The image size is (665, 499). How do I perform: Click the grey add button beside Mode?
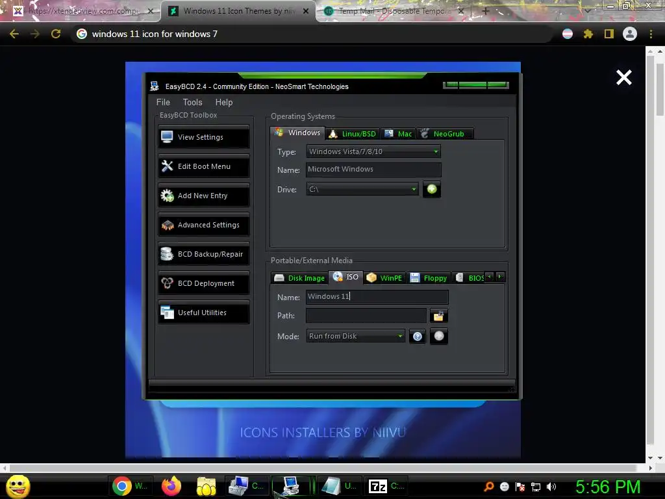[439, 336]
